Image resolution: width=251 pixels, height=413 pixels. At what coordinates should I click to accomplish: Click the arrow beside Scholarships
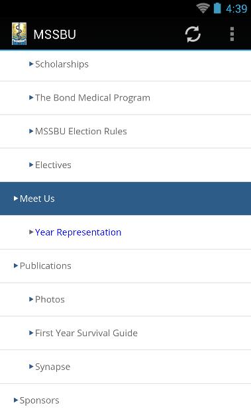tap(31, 64)
